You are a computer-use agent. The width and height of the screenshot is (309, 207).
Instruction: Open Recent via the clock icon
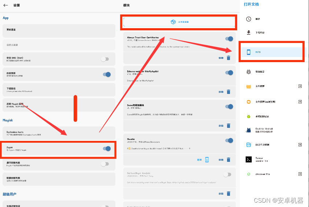point(248,19)
